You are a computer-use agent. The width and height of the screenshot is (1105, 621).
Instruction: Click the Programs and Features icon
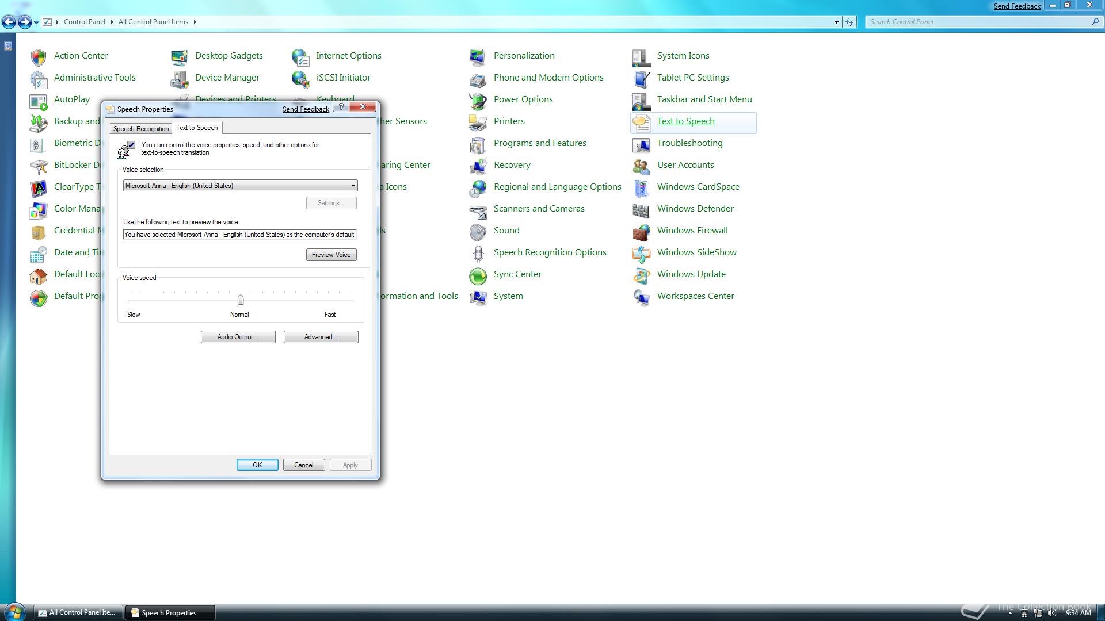pos(478,144)
